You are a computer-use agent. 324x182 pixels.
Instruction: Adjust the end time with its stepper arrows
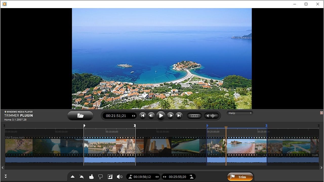165,177
